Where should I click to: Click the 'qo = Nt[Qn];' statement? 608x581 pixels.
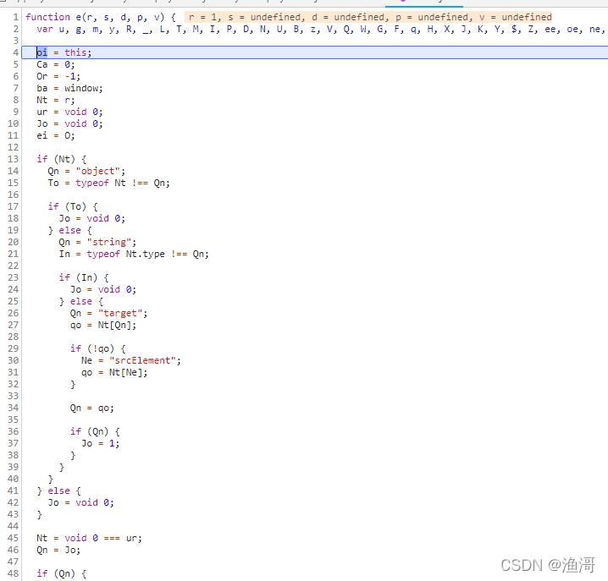[102, 325]
